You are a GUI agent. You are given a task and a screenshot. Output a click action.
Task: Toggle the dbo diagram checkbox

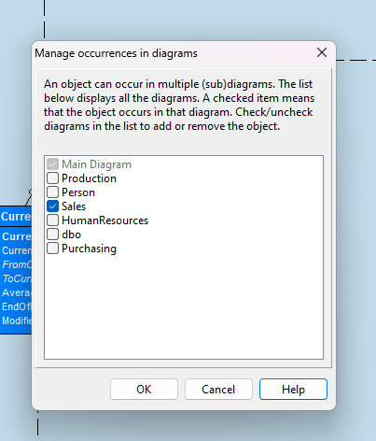[x=52, y=235]
